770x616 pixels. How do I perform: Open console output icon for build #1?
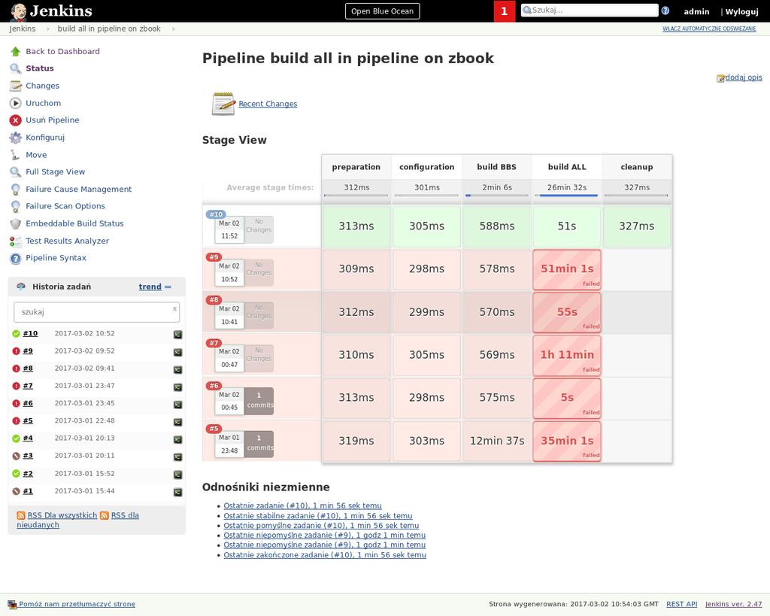(x=177, y=492)
